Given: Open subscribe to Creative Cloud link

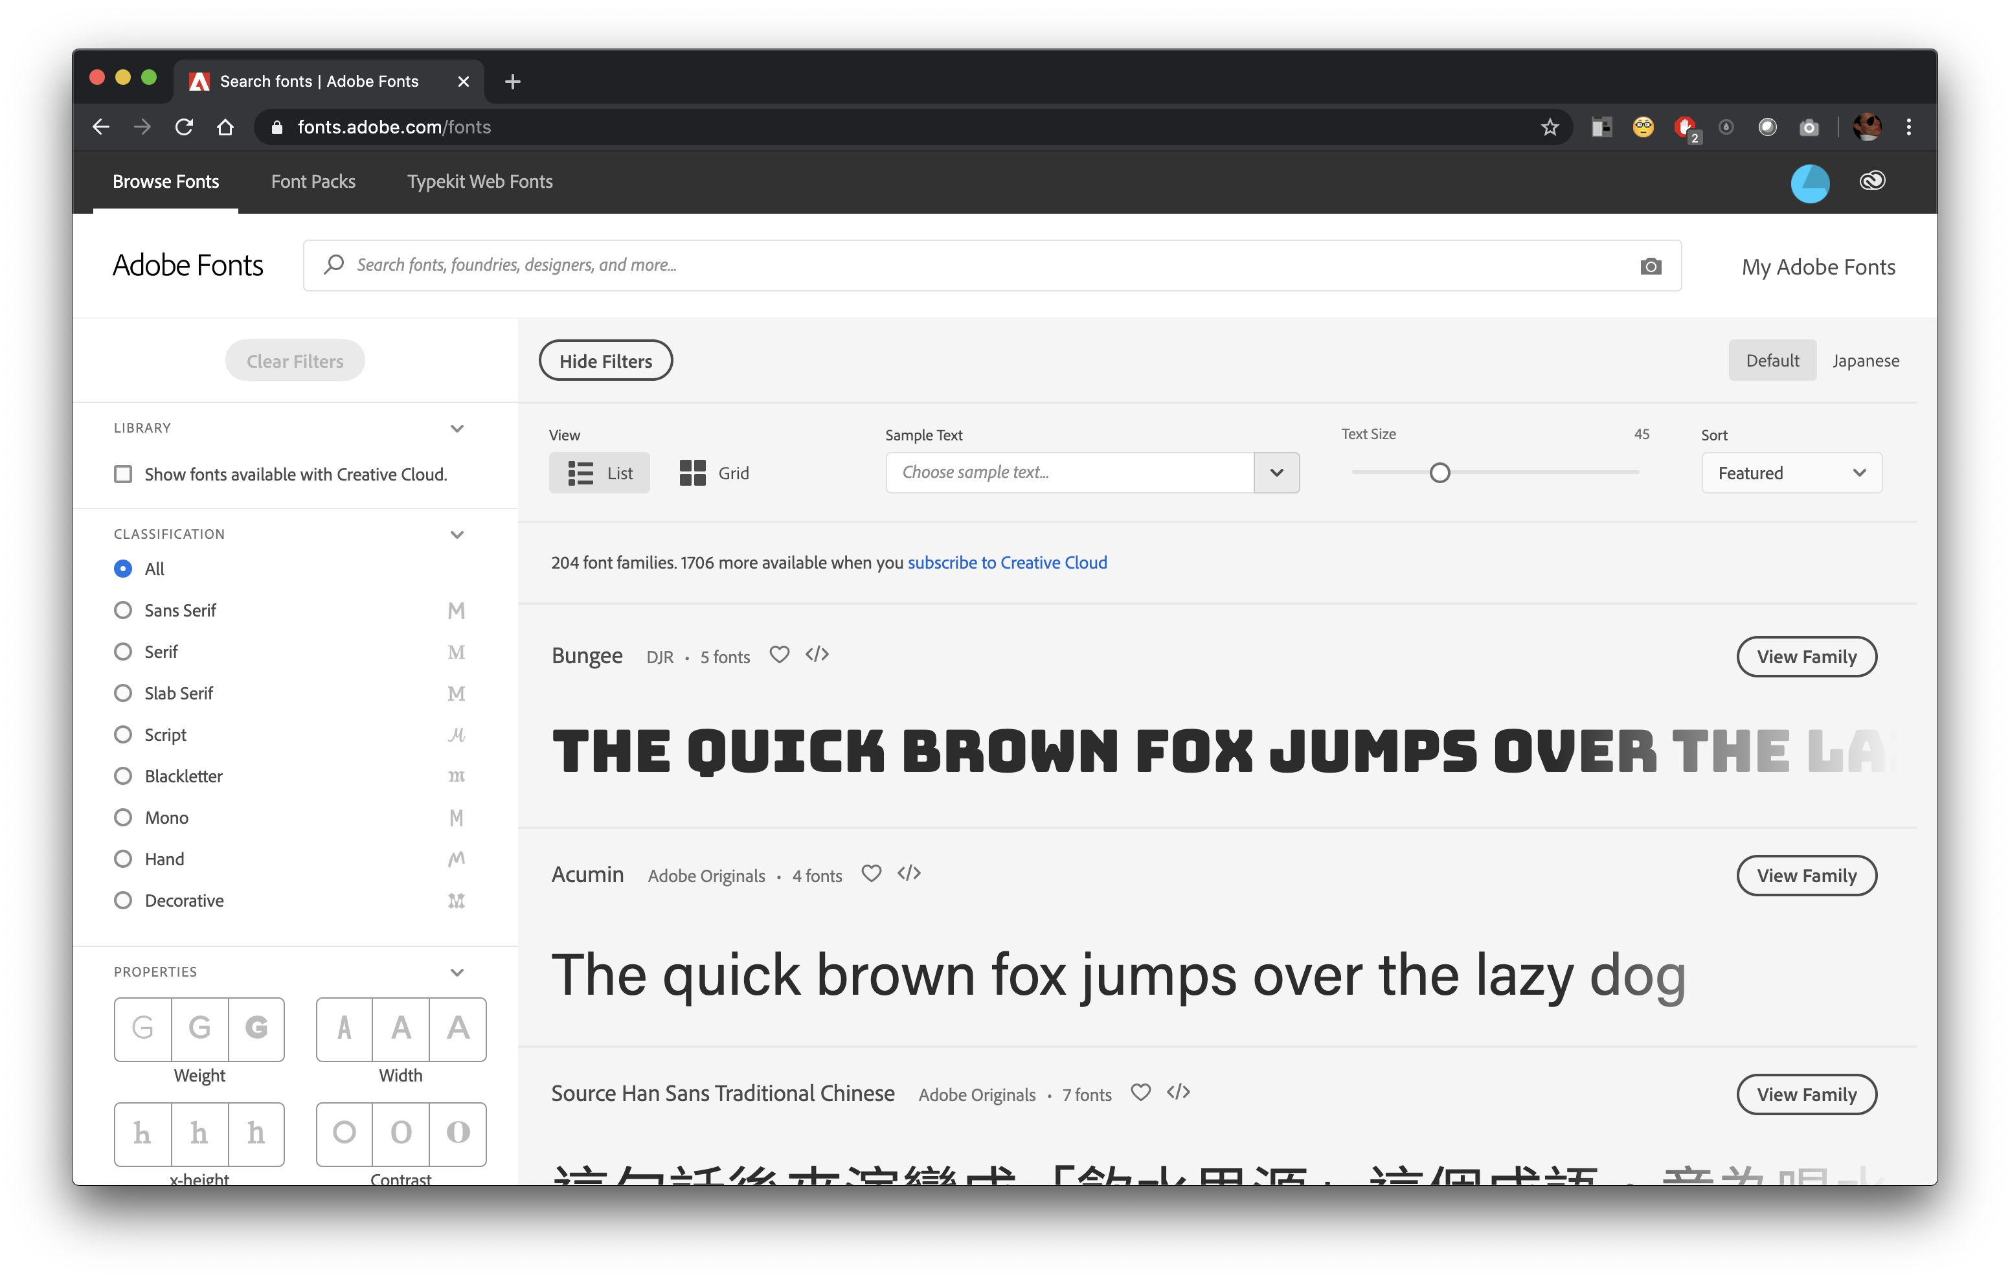Looking at the screenshot, I should (x=1007, y=562).
